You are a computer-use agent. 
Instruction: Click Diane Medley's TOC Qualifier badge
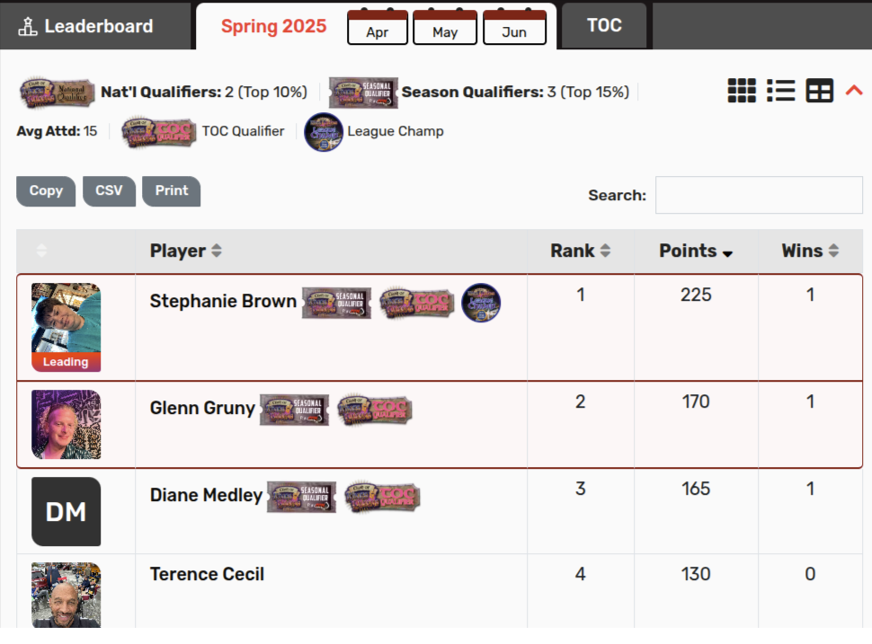[x=383, y=497]
